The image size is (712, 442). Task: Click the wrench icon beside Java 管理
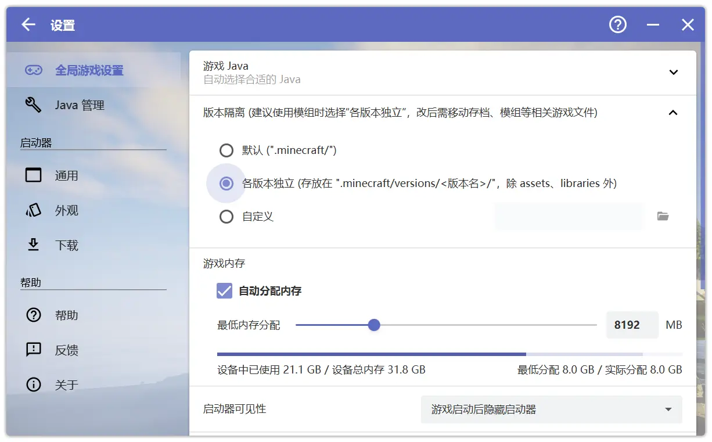tap(33, 105)
